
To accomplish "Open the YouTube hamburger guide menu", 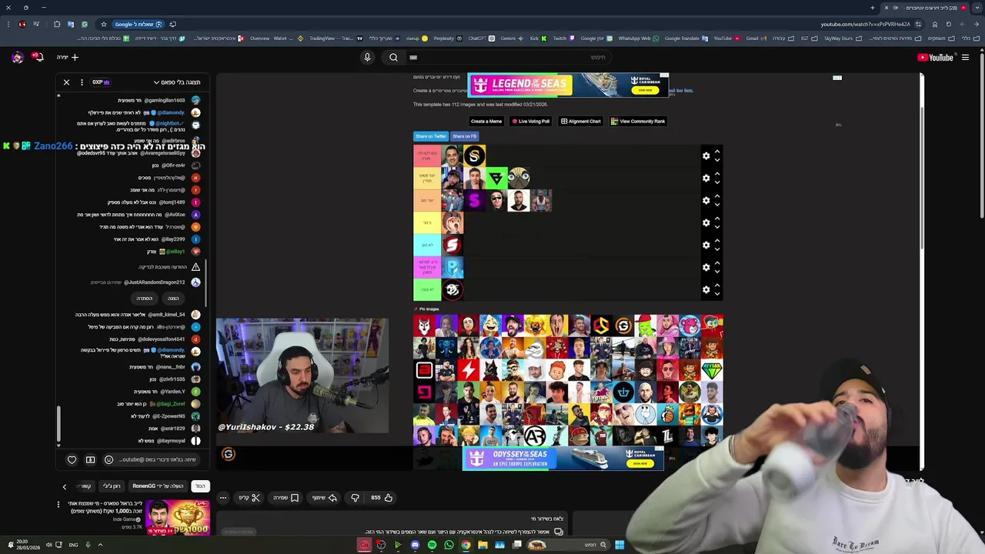I will [965, 57].
